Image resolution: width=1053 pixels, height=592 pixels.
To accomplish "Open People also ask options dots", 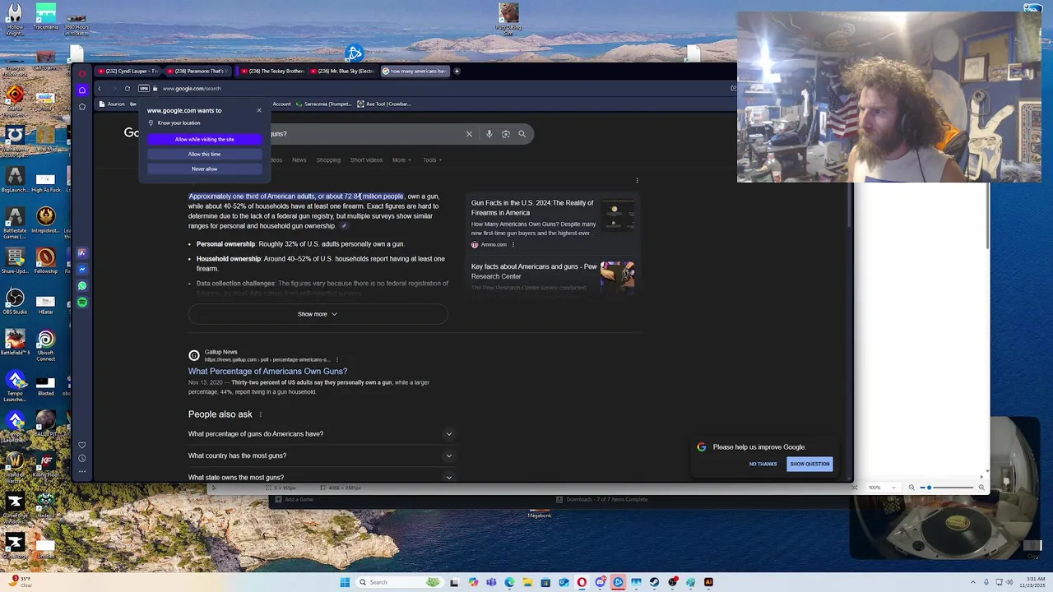I will (261, 414).
